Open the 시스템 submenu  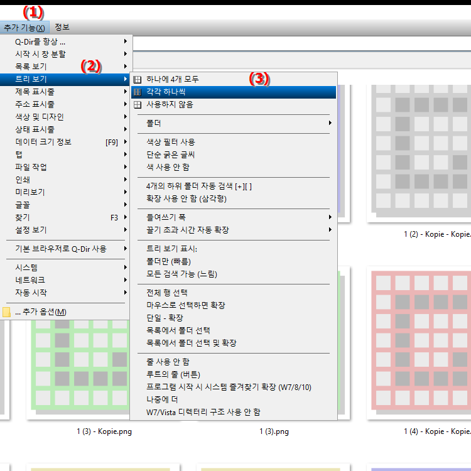click(x=65, y=268)
